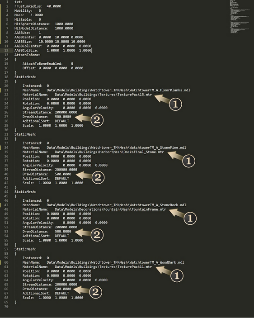Click the FrustumRadius value 40.0000
Screen dimensions: 254x318
tap(54, 6)
